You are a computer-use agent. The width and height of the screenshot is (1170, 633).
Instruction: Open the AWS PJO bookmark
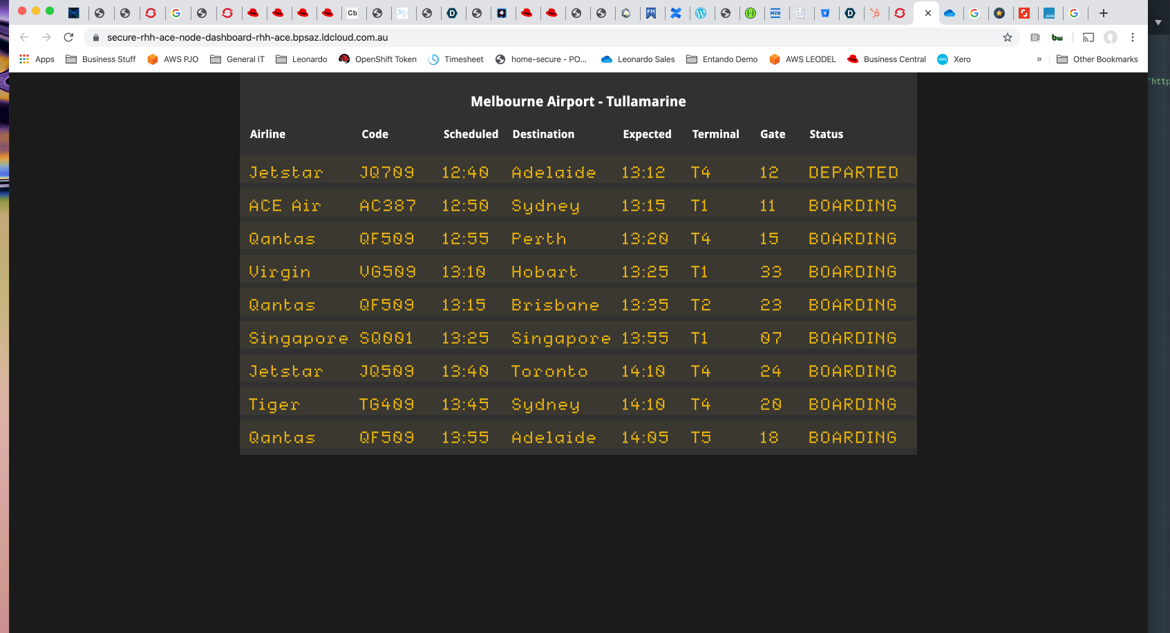(173, 59)
